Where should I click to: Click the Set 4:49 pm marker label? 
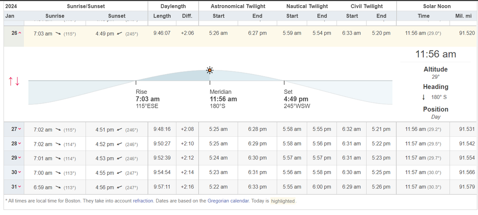tap(297, 99)
